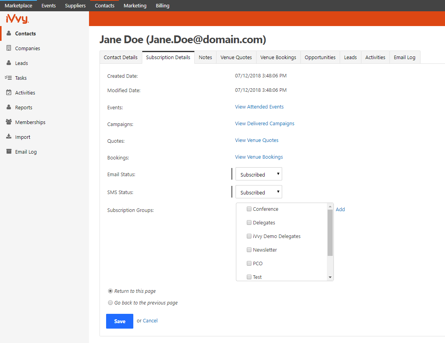The height and width of the screenshot is (343, 445).
Task: Tick the iVvy Demo Delegates checkbox
Action: click(x=249, y=236)
